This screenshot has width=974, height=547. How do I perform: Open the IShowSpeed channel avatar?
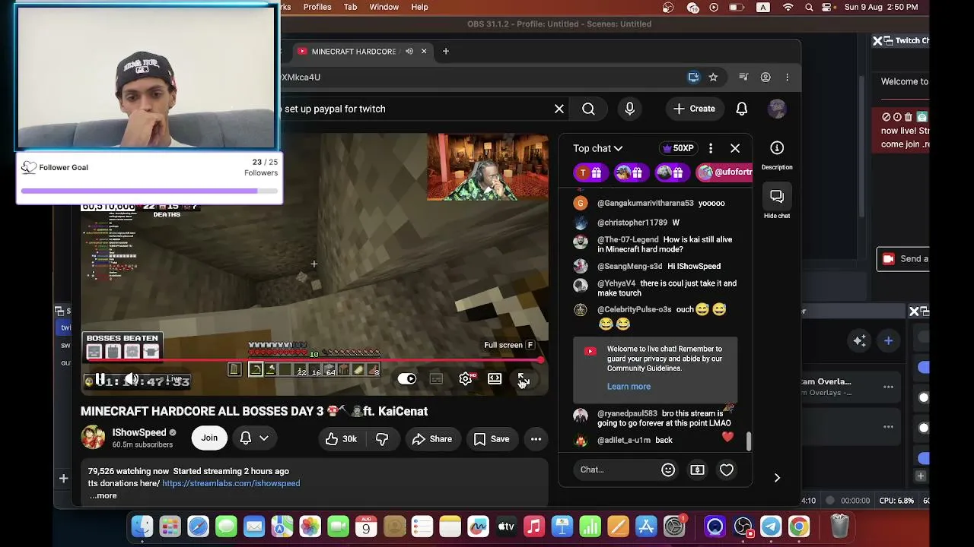(x=93, y=438)
